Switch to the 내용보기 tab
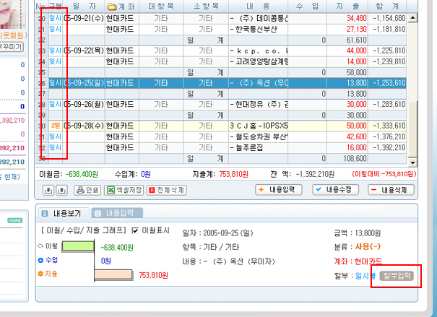 coord(66,213)
